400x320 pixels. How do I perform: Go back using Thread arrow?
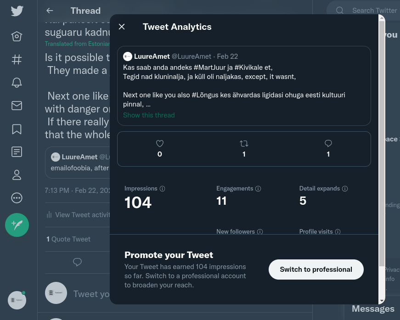click(50, 11)
